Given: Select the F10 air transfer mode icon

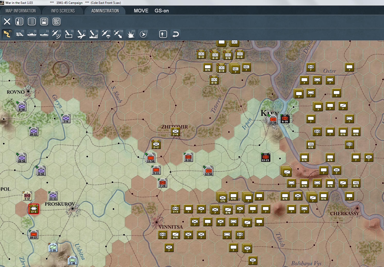Looking at the screenshot, I should [118, 34].
